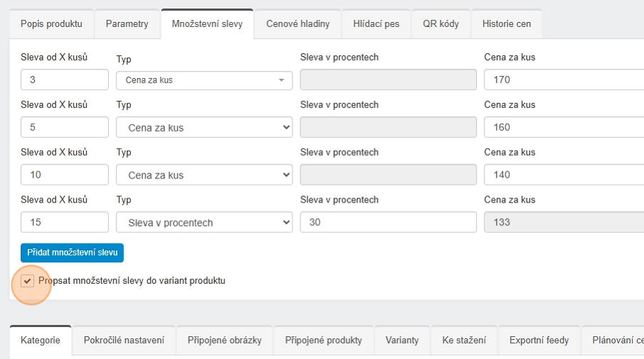Expand Typ dropdown for the 5-piece discount

click(x=204, y=128)
